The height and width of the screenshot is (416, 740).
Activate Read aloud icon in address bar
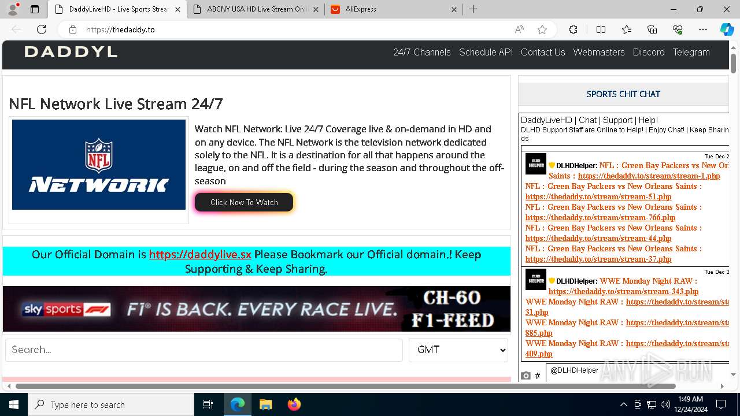519,29
